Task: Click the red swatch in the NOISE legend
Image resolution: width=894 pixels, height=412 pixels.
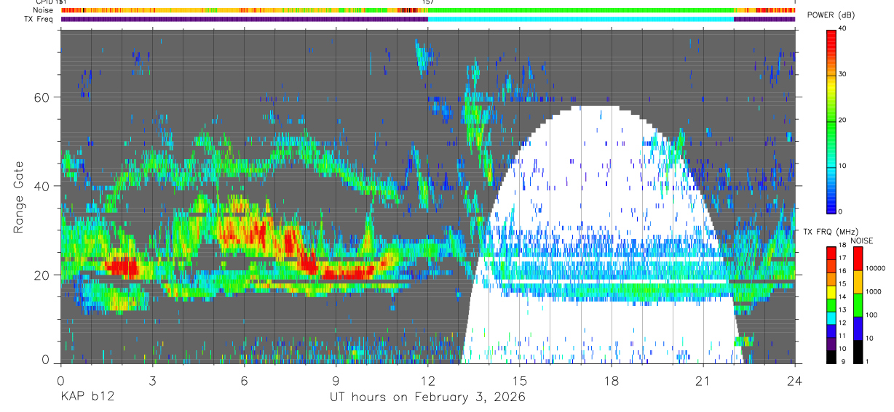Action: tap(857, 258)
